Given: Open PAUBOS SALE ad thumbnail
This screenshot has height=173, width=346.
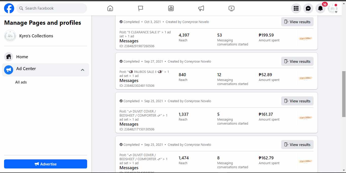Looking at the screenshot, I should (x=305, y=78).
